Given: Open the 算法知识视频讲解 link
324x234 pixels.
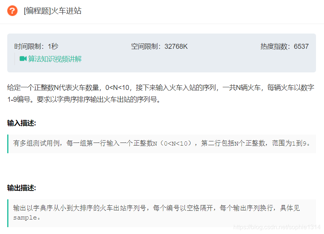Looking at the screenshot, I should click(55, 59).
